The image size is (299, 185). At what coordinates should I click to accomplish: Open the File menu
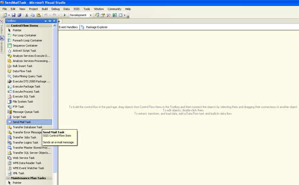[5, 9]
